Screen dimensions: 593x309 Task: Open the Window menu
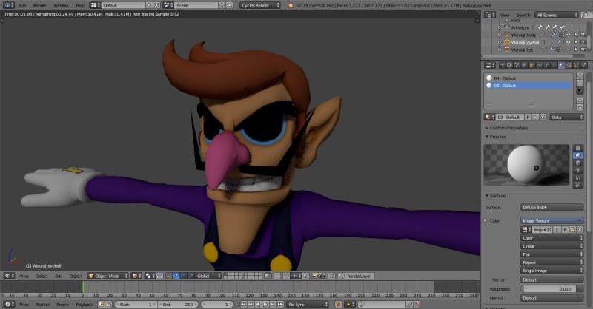[x=61, y=5]
